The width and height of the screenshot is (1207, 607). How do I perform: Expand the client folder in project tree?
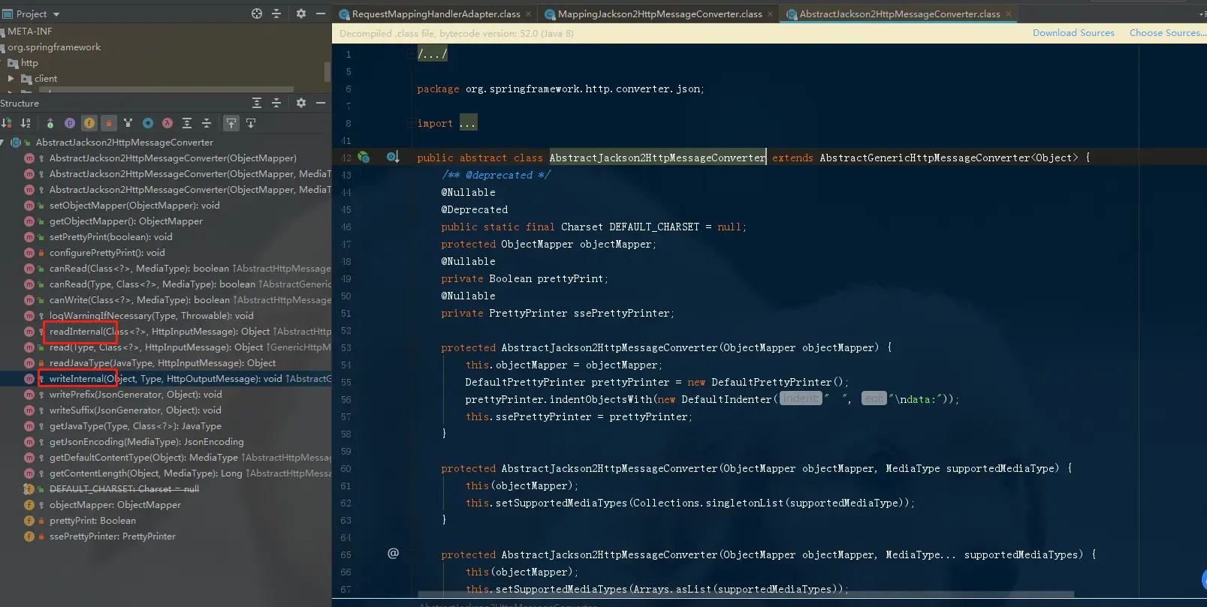11,78
